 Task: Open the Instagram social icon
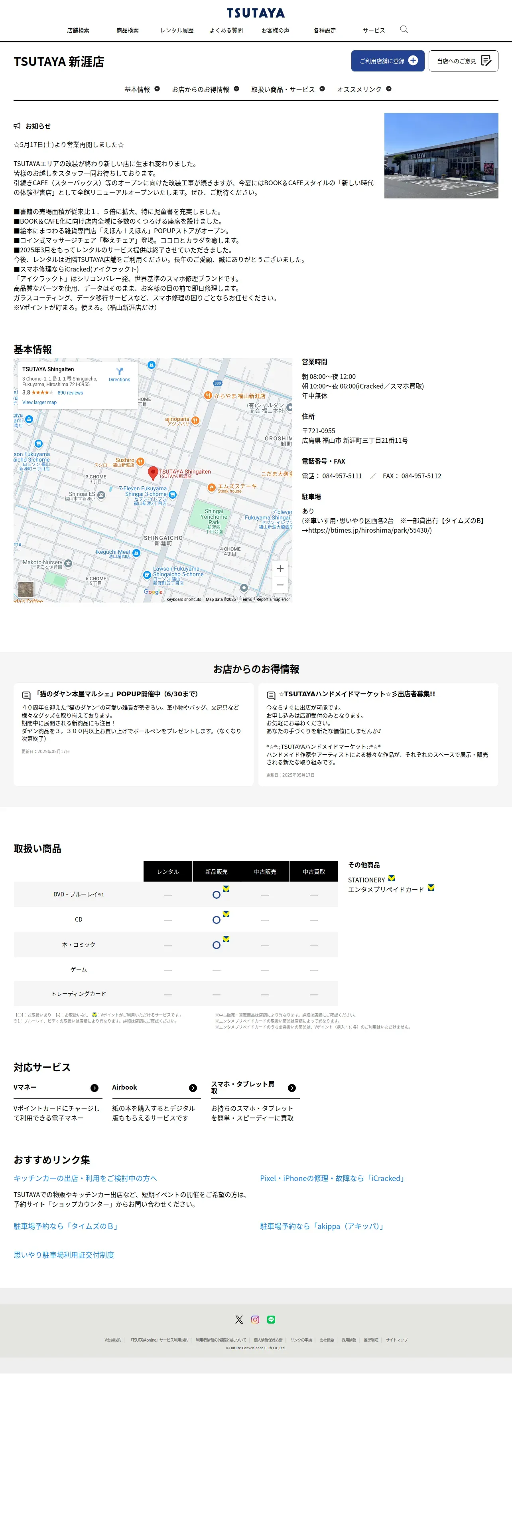255,1320
